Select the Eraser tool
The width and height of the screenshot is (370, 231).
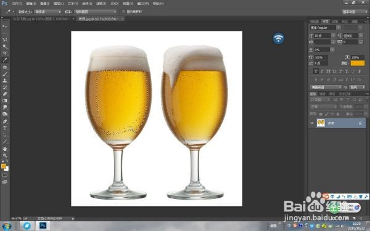(x=5, y=94)
